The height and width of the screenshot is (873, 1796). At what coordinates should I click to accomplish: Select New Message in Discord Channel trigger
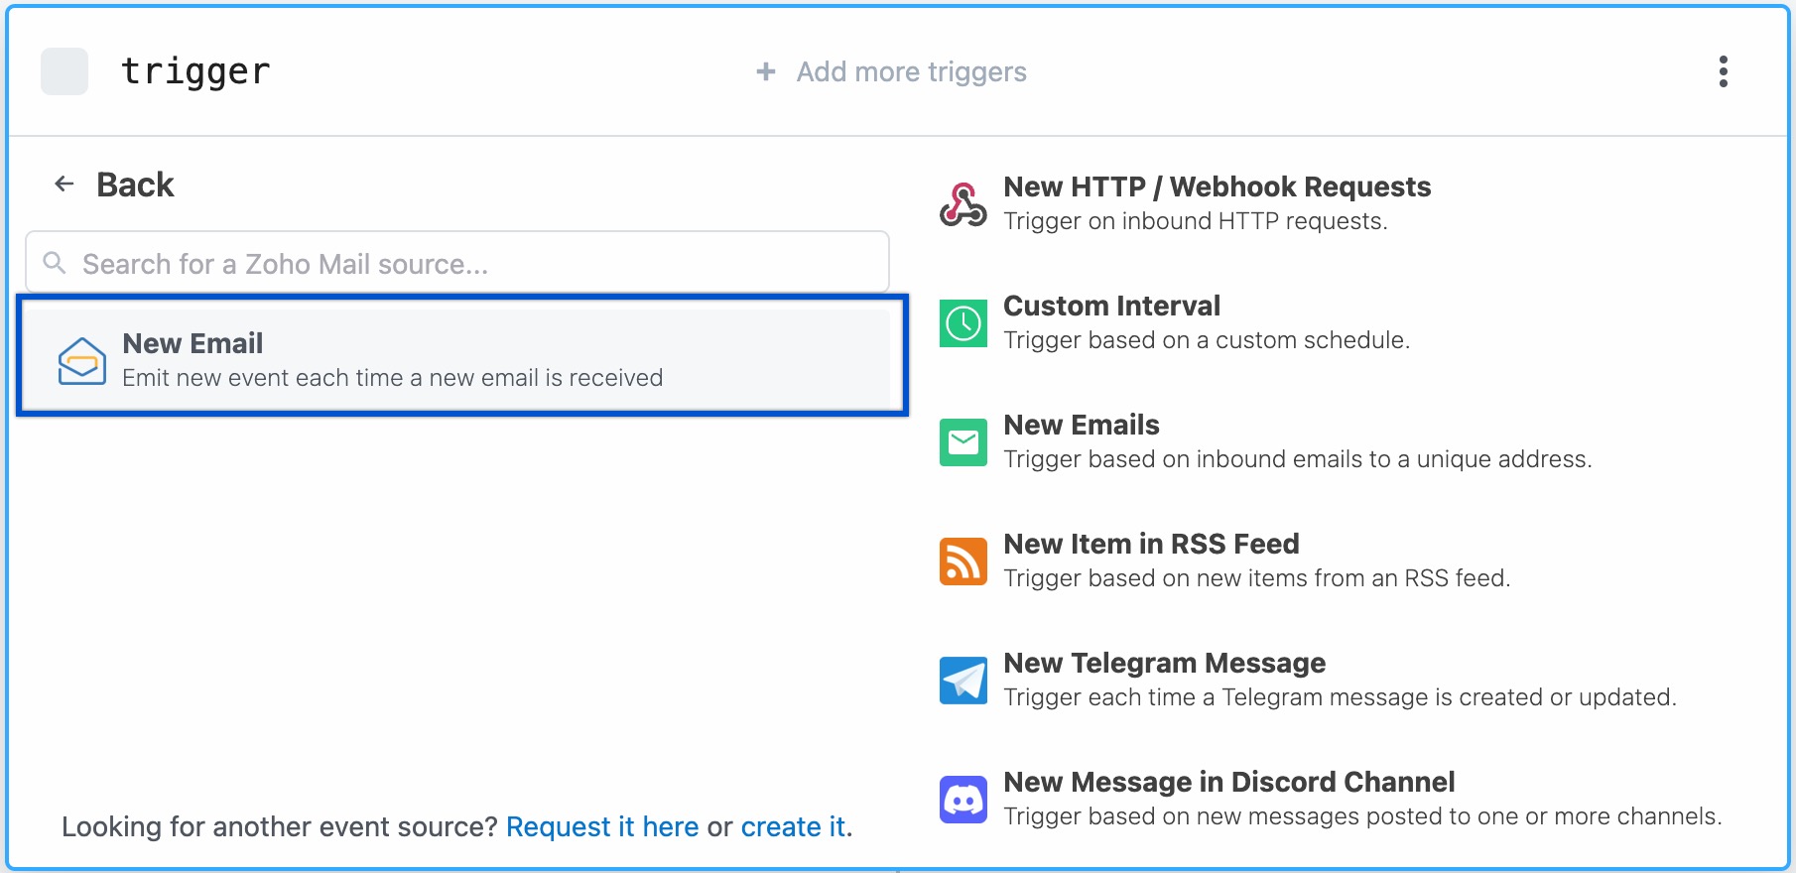coord(1228,783)
